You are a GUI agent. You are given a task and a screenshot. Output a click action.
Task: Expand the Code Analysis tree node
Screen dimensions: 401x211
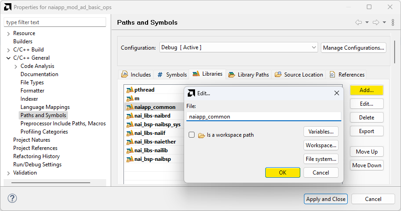(16, 66)
